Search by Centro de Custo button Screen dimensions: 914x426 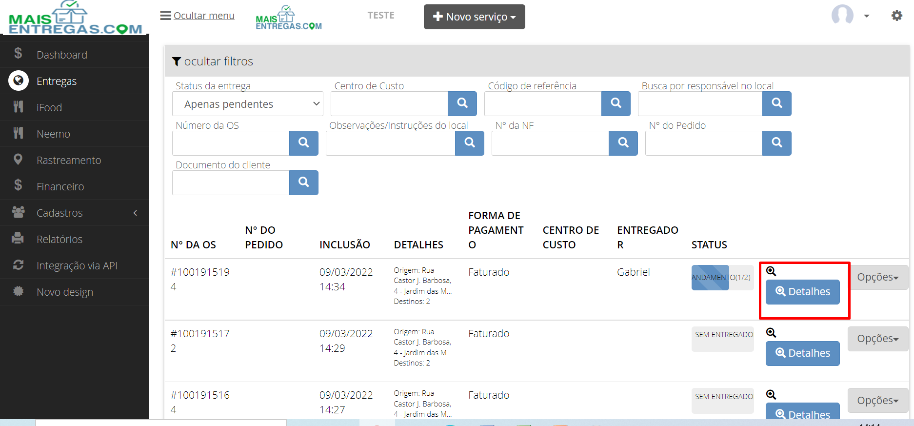[462, 103]
